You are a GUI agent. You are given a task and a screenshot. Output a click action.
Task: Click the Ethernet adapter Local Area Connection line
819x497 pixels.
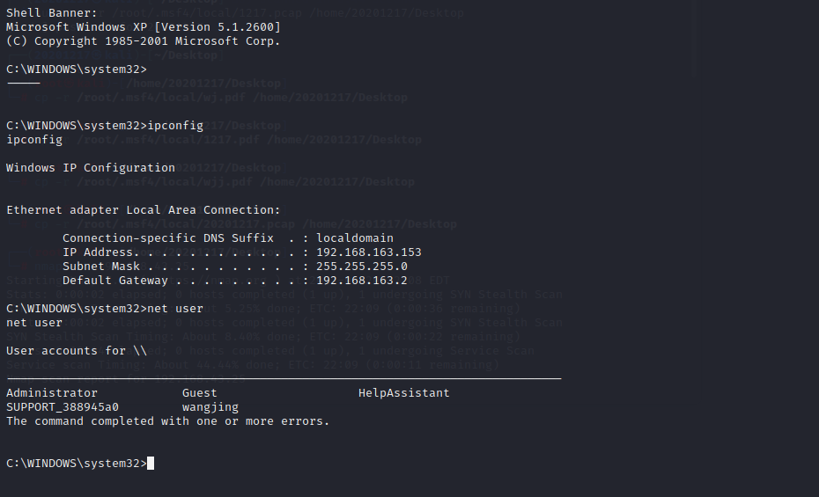(x=144, y=210)
